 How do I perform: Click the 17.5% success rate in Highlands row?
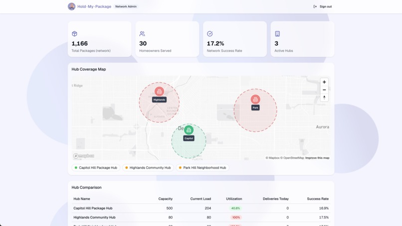point(324,218)
